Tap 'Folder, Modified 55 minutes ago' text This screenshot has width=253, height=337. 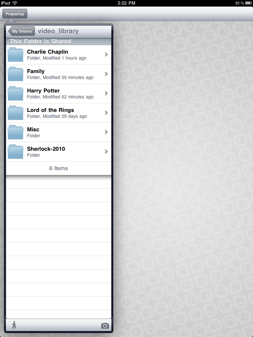tap(60, 77)
